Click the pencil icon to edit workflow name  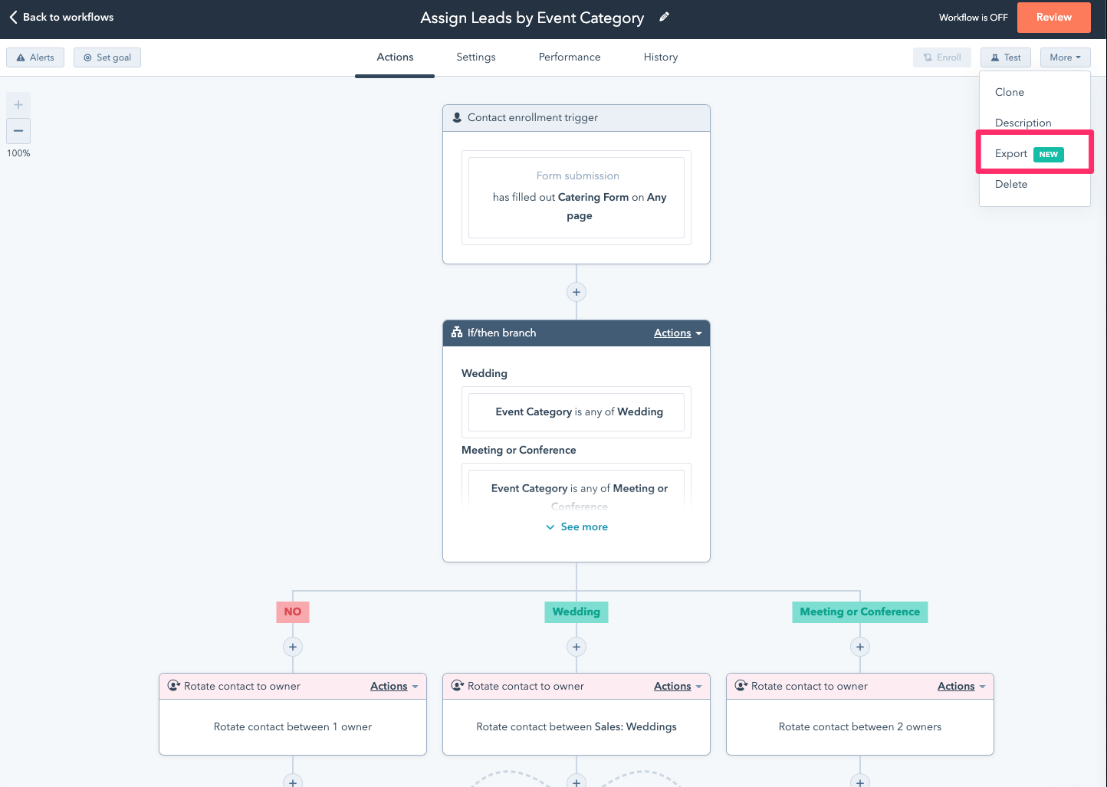point(664,17)
